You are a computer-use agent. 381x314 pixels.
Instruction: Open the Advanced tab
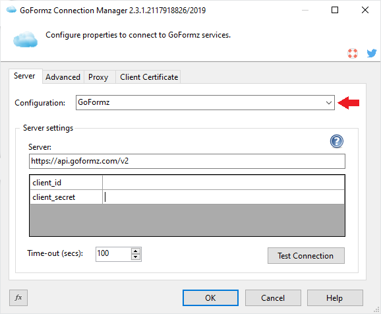pos(63,77)
